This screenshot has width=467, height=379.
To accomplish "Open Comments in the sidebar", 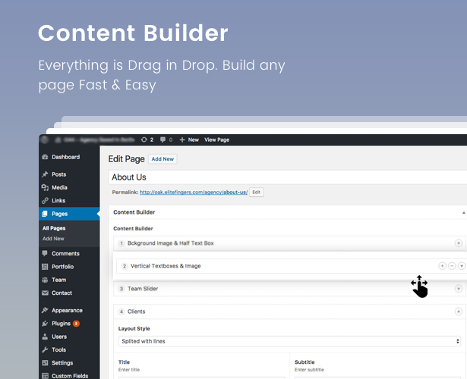I will click(65, 254).
